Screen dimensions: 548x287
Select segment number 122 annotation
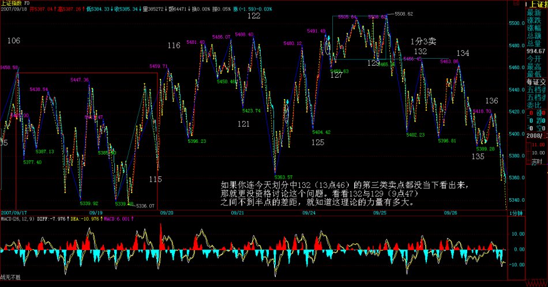click(x=253, y=16)
